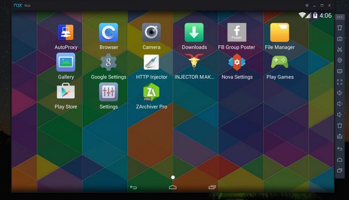Tap the Android home button in bottom navigation bar
The height and width of the screenshot is (200, 349).
173,187
